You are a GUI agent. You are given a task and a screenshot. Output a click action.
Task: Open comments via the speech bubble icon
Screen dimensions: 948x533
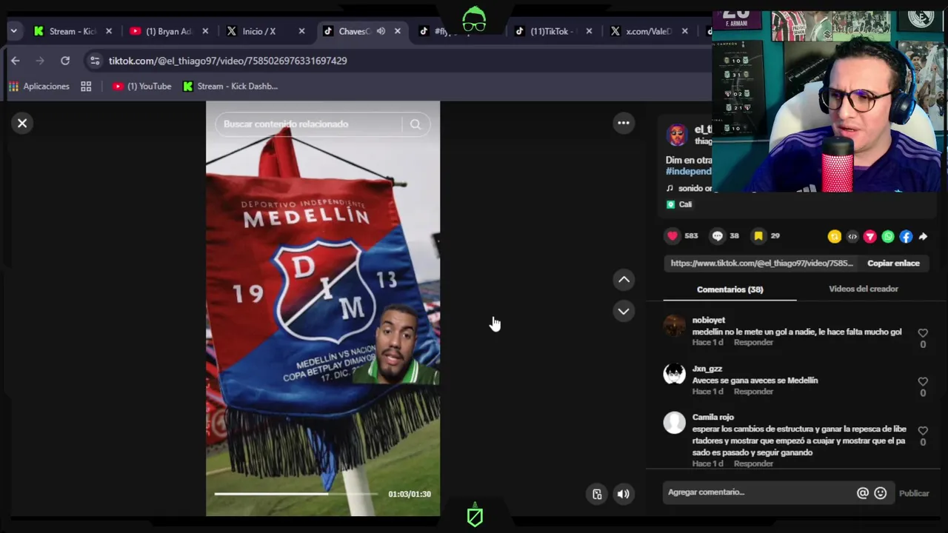tap(717, 236)
